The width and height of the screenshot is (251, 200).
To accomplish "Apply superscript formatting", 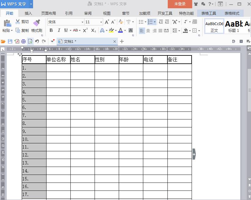I will pyautogui.click(x=85, y=30).
